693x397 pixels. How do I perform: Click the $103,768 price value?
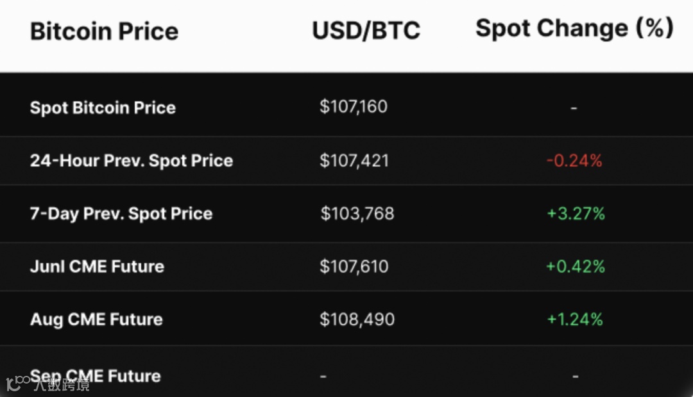tap(357, 214)
